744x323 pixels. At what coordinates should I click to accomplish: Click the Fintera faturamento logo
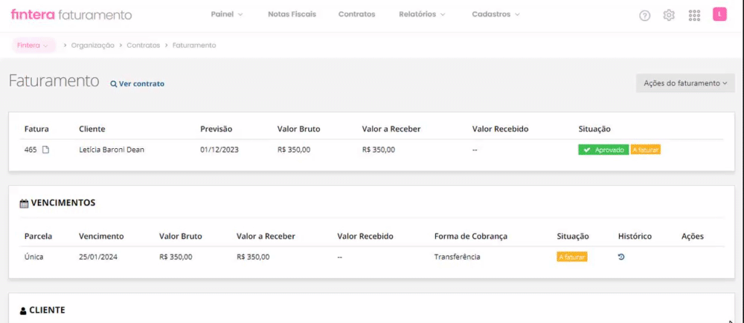click(71, 15)
